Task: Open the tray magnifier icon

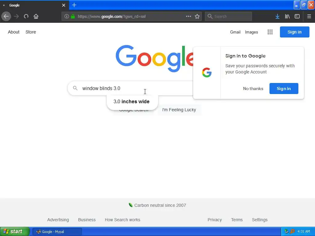Action: click(x=292, y=231)
